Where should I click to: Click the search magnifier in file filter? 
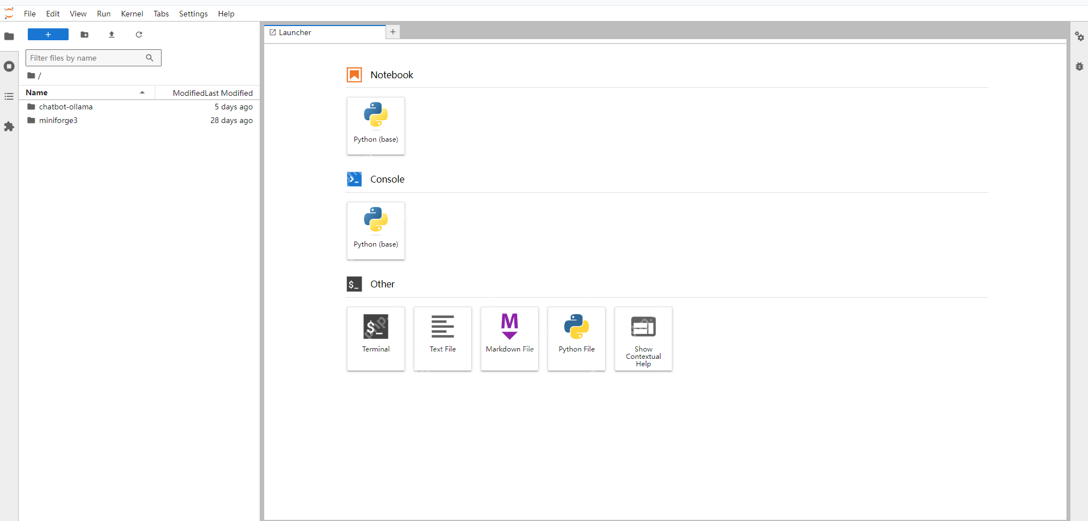pyautogui.click(x=150, y=58)
